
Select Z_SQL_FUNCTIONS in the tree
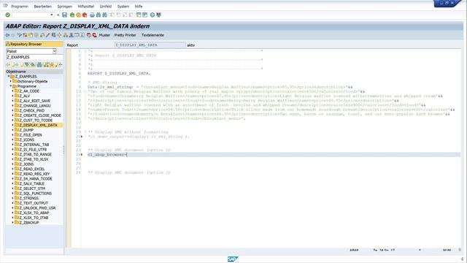point(36,193)
